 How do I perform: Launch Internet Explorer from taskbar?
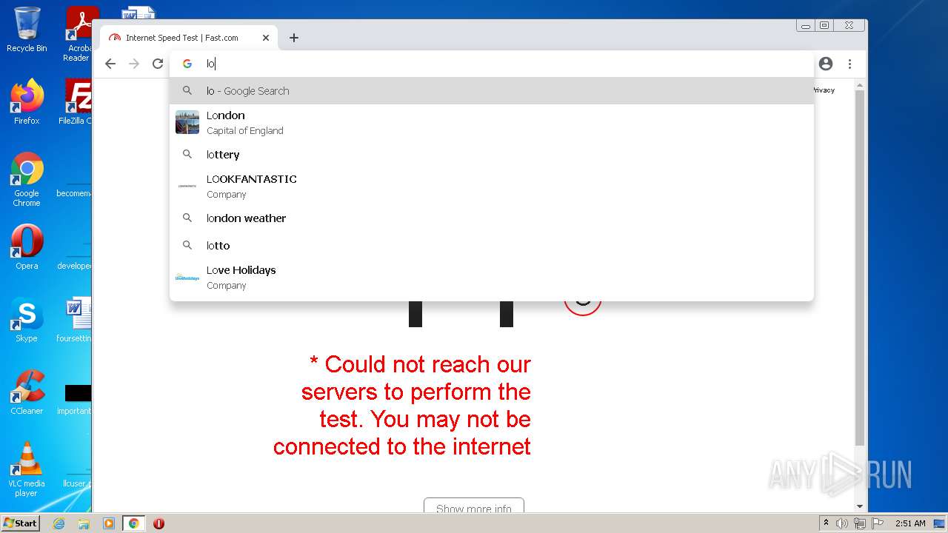click(x=59, y=523)
